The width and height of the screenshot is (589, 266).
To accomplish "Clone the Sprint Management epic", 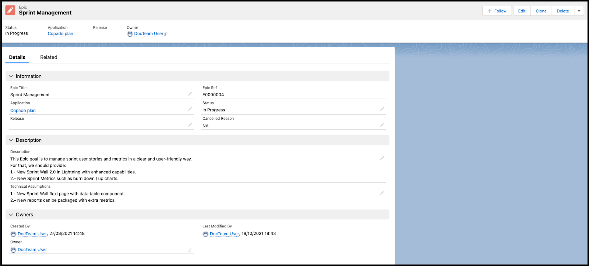I will [x=541, y=11].
